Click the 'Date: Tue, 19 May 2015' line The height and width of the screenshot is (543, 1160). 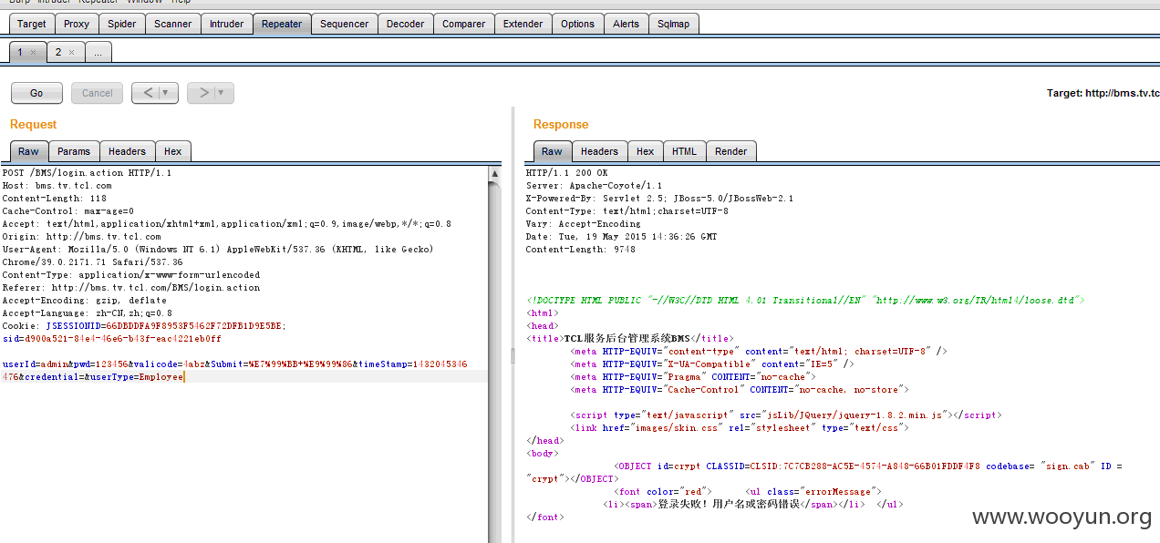point(621,236)
